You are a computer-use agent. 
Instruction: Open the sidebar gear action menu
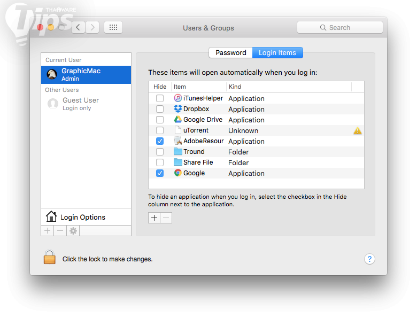[x=73, y=231]
